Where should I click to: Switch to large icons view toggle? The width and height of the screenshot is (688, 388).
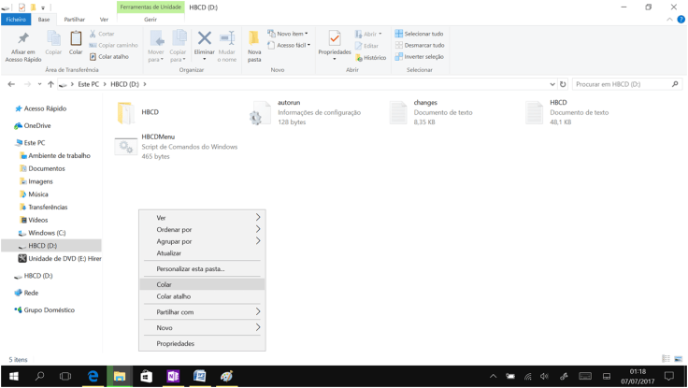(679, 359)
